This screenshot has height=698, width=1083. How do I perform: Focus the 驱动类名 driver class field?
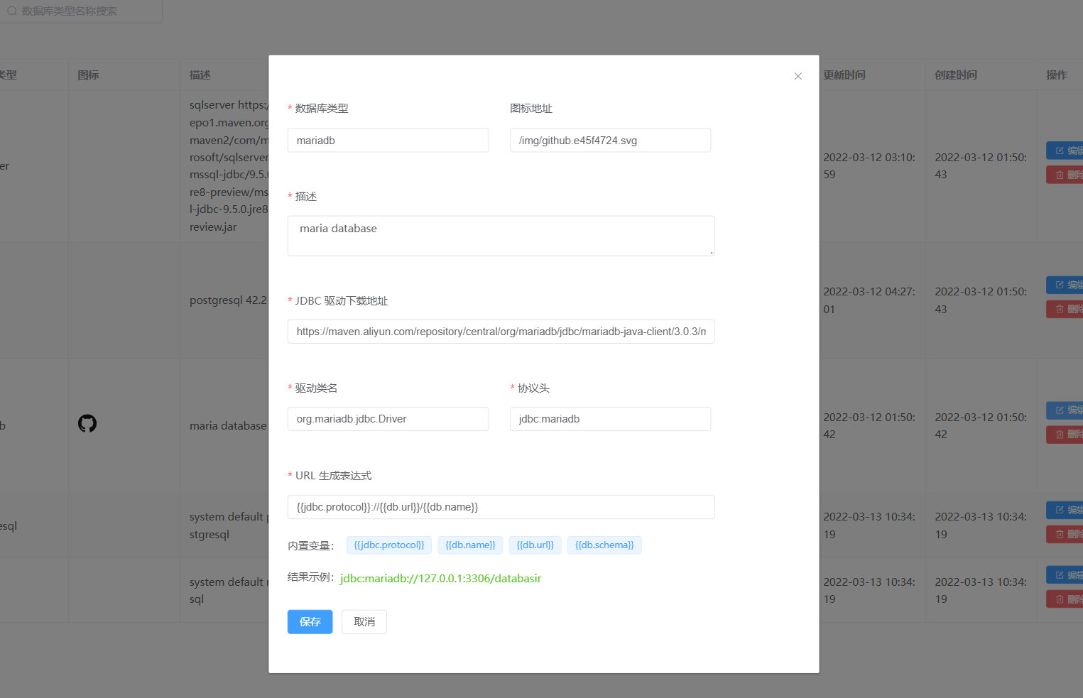click(x=388, y=419)
